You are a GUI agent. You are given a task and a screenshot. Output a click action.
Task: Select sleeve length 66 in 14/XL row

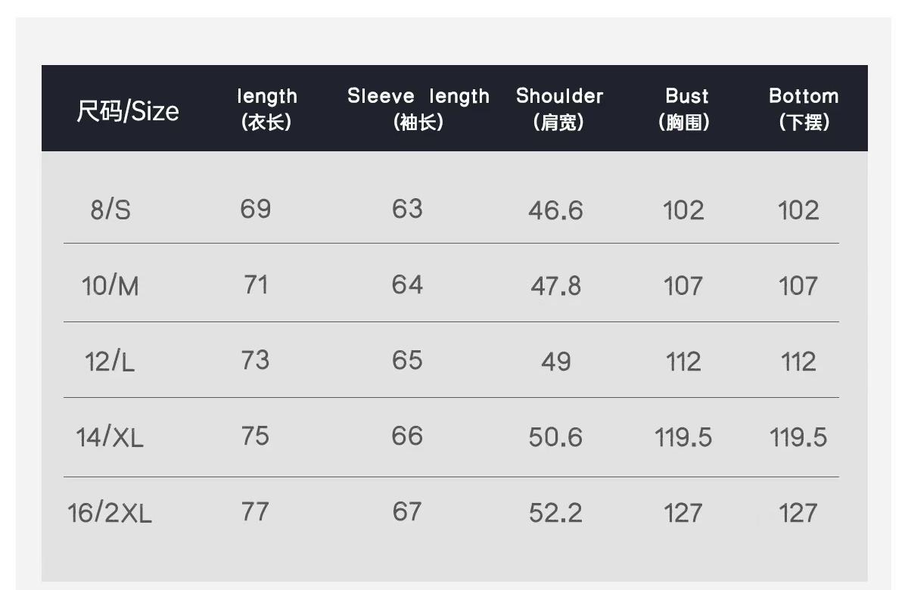pyautogui.click(x=407, y=436)
